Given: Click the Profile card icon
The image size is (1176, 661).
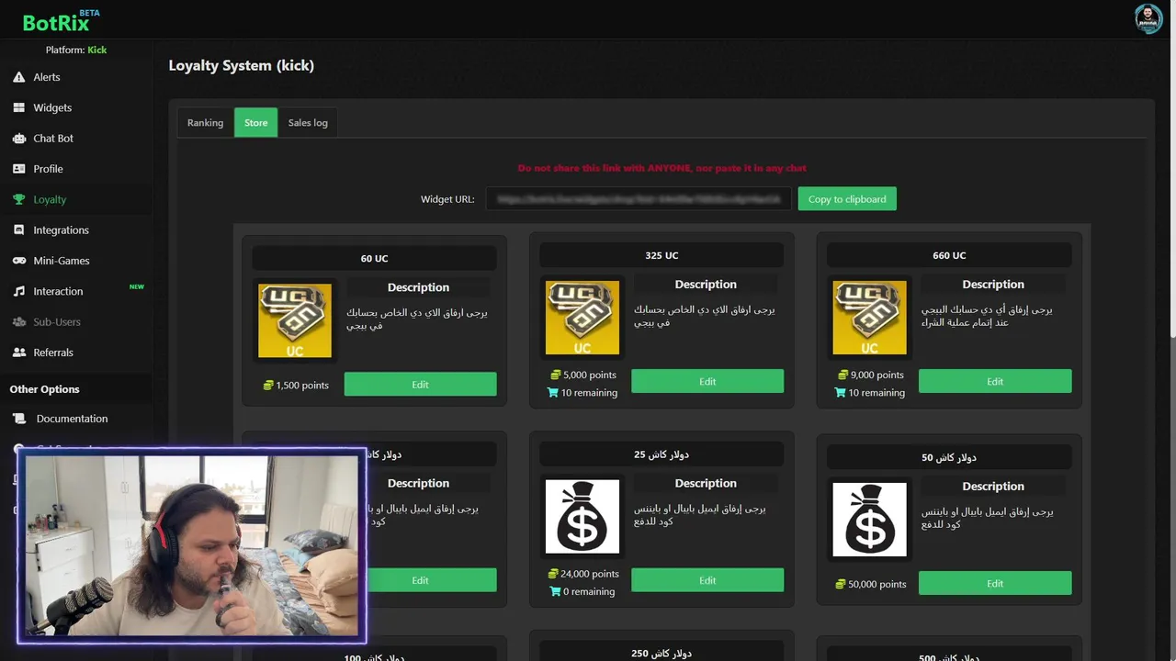Looking at the screenshot, I should [x=18, y=169].
